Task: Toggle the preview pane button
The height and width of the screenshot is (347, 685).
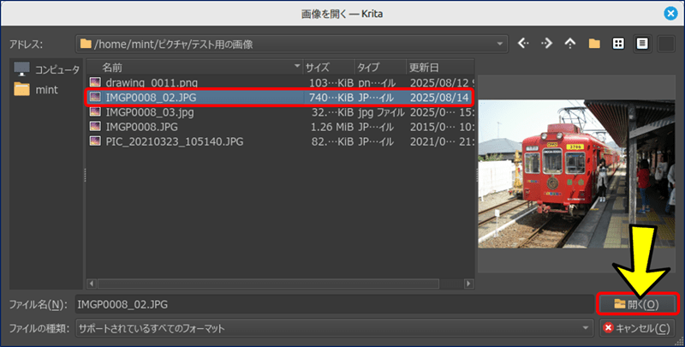Action: (665, 43)
